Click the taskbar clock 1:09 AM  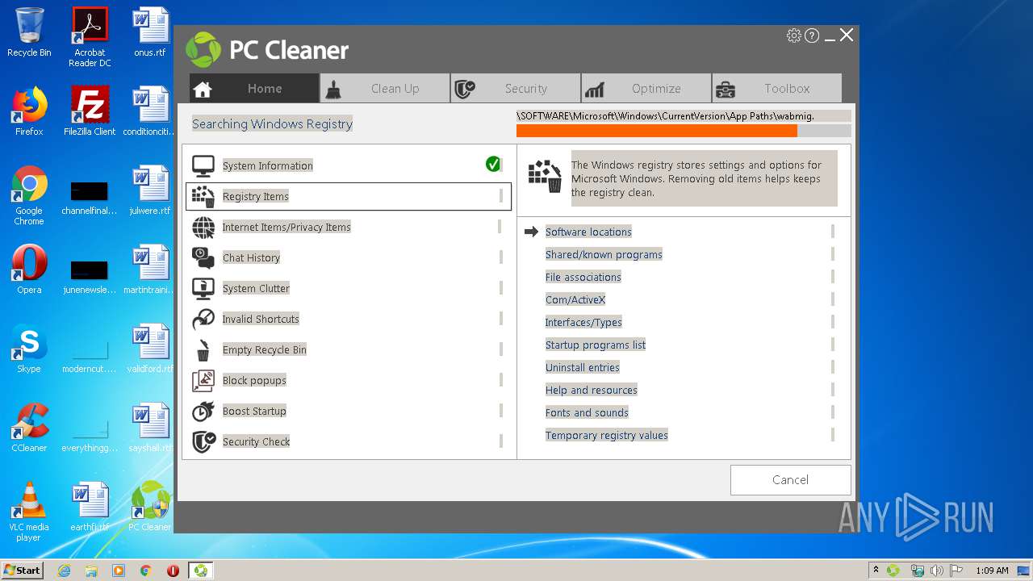pos(992,571)
